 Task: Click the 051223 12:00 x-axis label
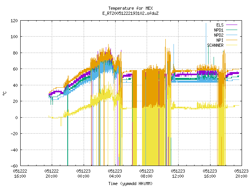pos(178,174)
